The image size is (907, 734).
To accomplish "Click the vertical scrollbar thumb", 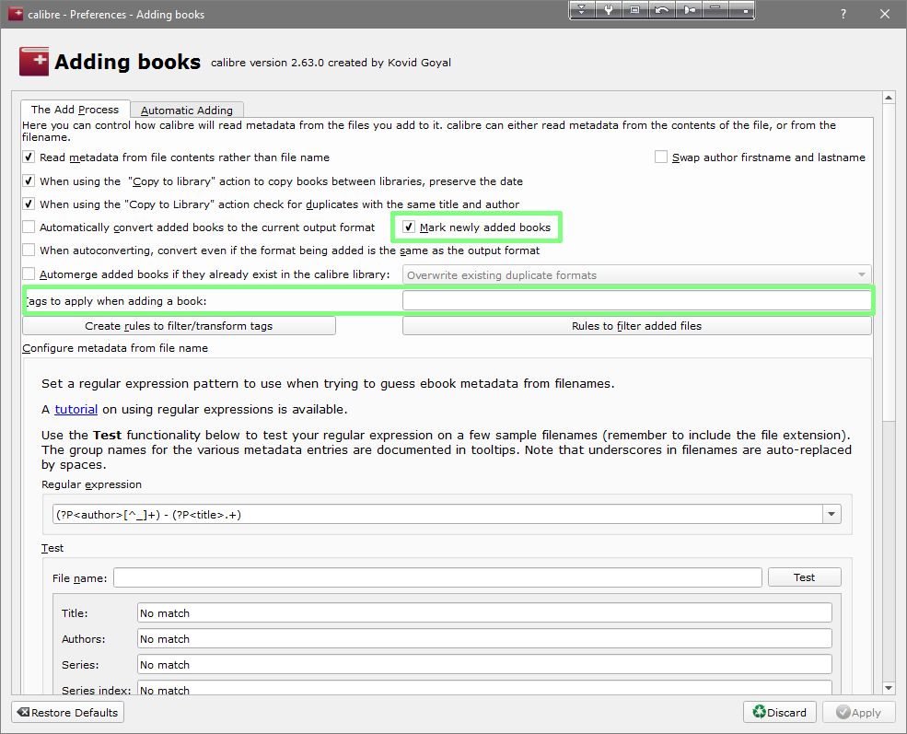I will pyautogui.click(x=890, y=263).
